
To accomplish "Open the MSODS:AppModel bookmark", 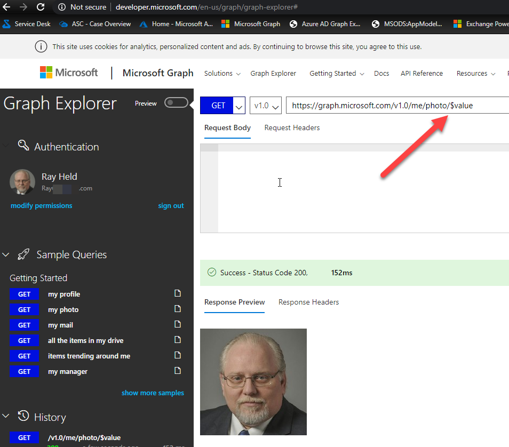I will (407, 24).
